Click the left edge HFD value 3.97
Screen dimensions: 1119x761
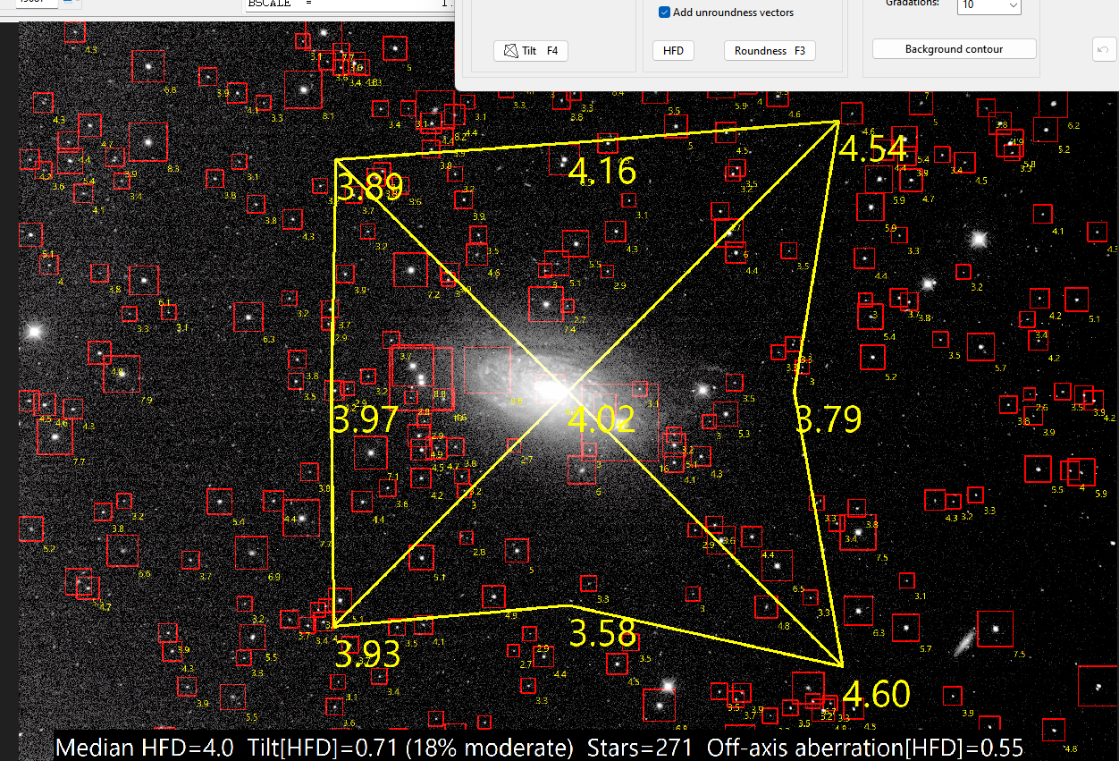(x=365, y=419)
